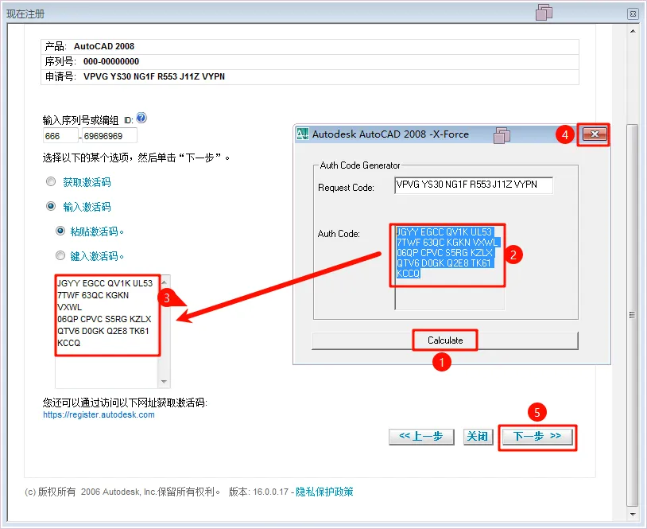Viewport: 647px width, 529px height.
Task: Click inside the pasted activation code text box
Action: (107, 332)
